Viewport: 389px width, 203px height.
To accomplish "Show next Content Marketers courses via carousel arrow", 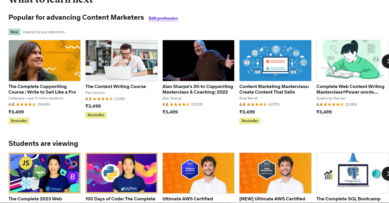I will 385,61.
